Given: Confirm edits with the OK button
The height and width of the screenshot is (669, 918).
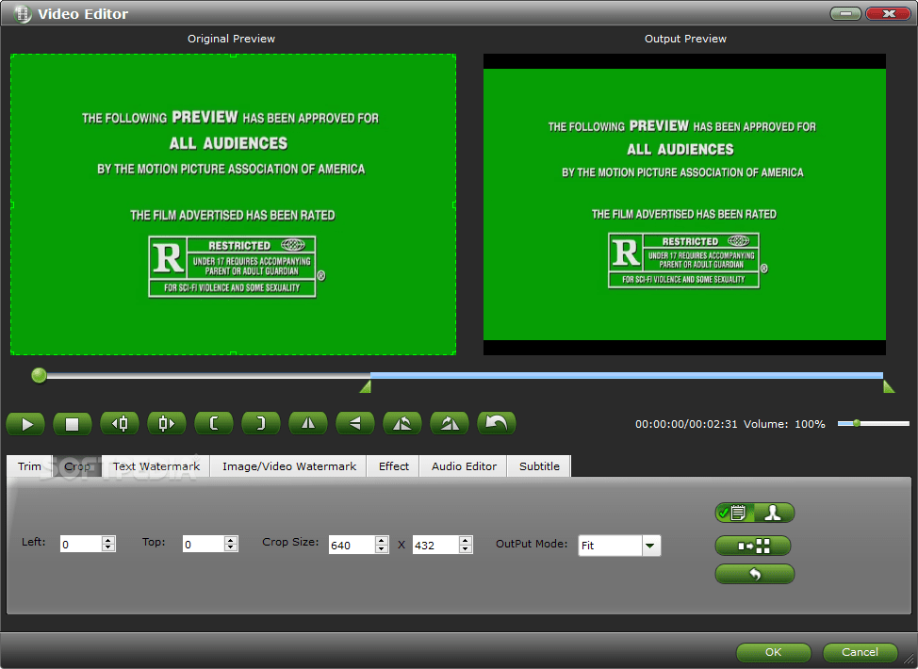Looking at the screenshot, I should [x=774, y=652].
